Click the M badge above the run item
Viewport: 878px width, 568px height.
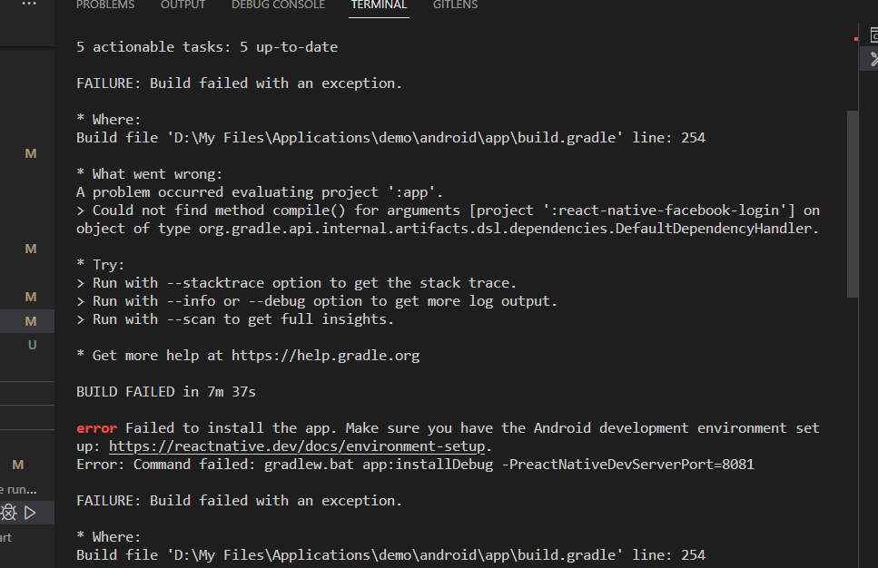[x=18, y=465]
